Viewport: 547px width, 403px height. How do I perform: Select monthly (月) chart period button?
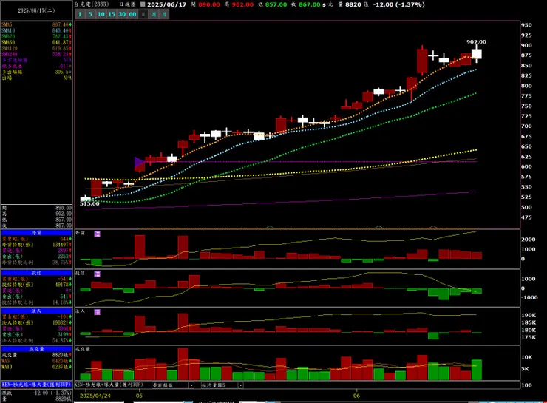coord(164,14)
